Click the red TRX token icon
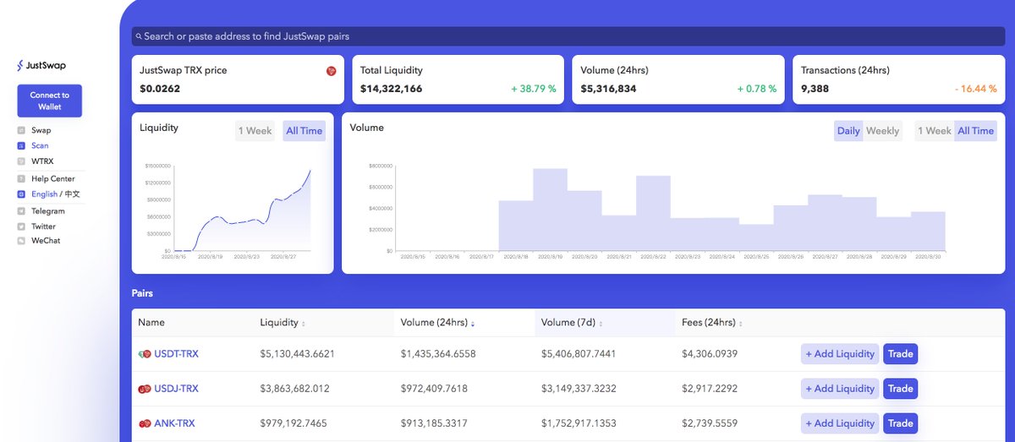The width and height of the screenshot is (1015, 442). point(332,71)
